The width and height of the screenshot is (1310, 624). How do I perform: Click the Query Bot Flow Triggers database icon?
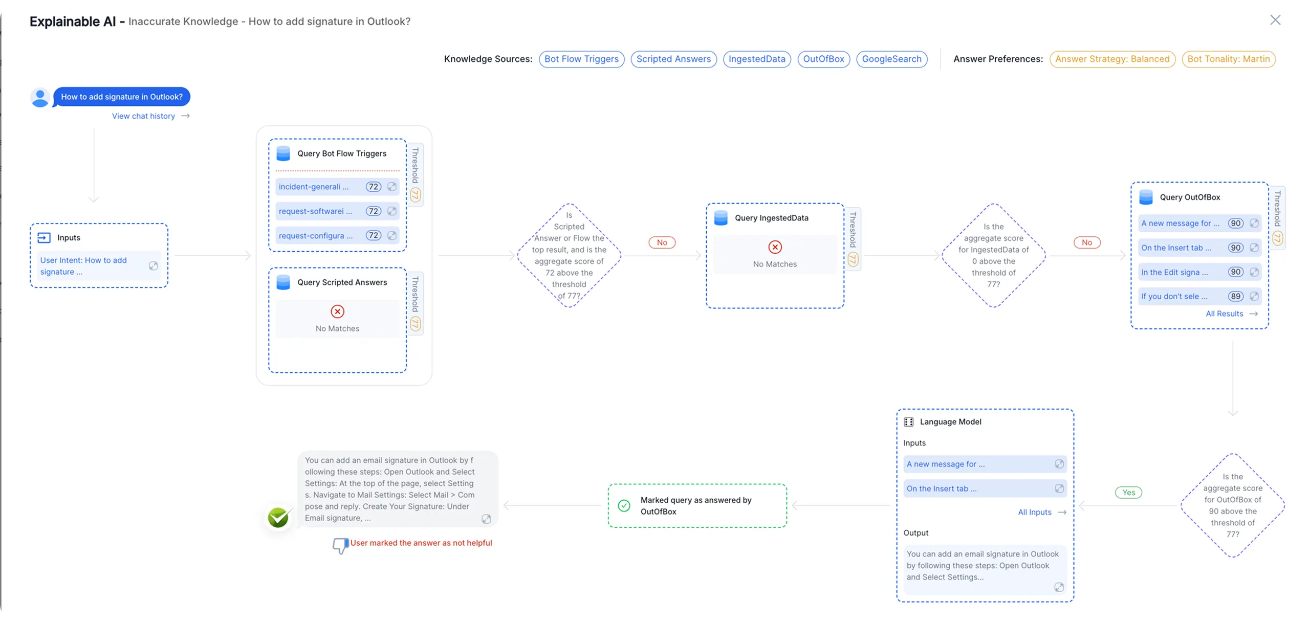pos(283,153)
